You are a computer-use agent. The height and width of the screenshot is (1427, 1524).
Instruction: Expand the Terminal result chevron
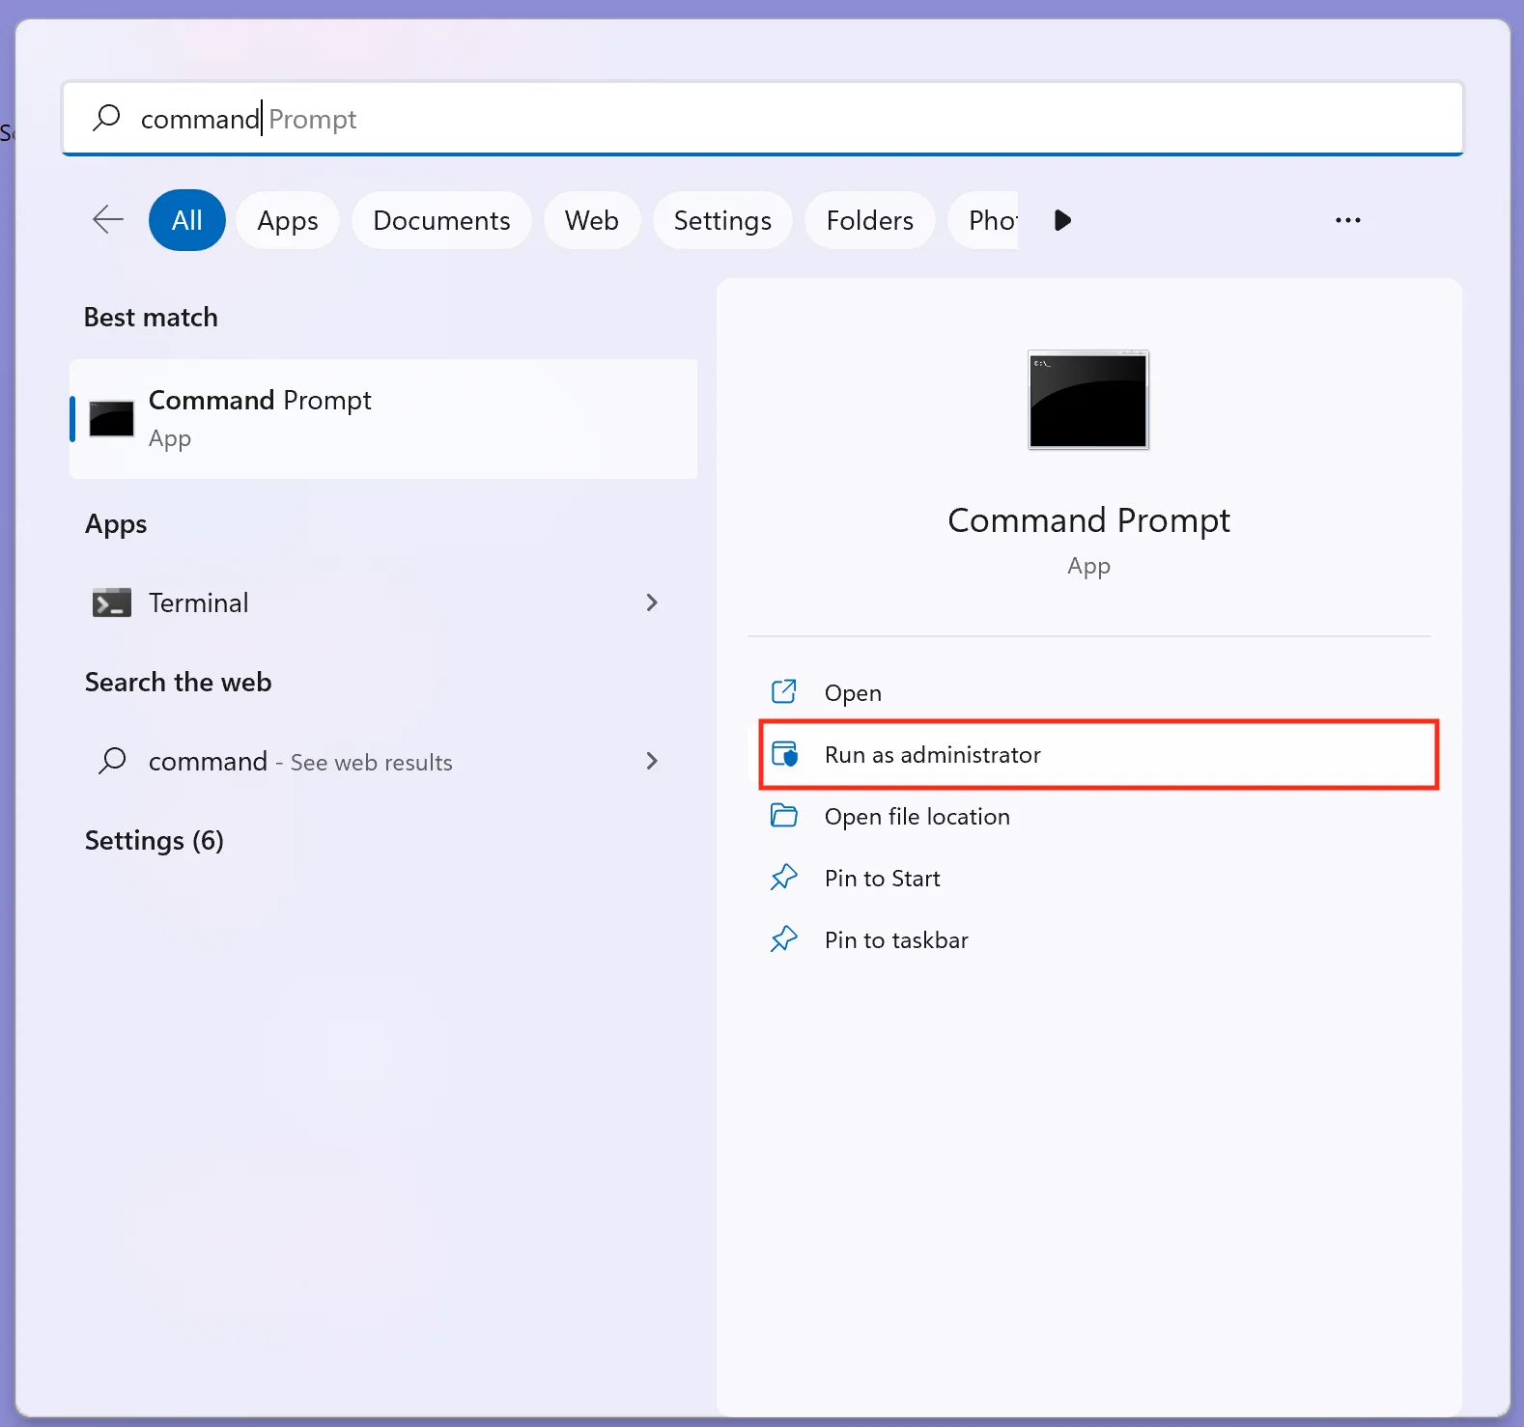(652, 602)
